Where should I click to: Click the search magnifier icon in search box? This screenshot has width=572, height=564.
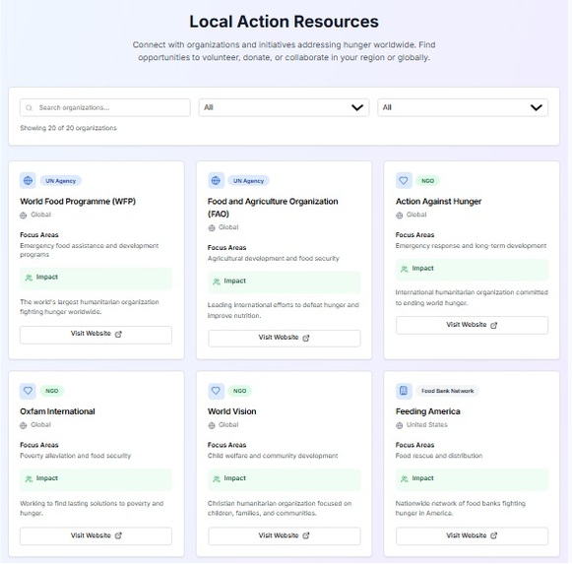pos(29,108)
